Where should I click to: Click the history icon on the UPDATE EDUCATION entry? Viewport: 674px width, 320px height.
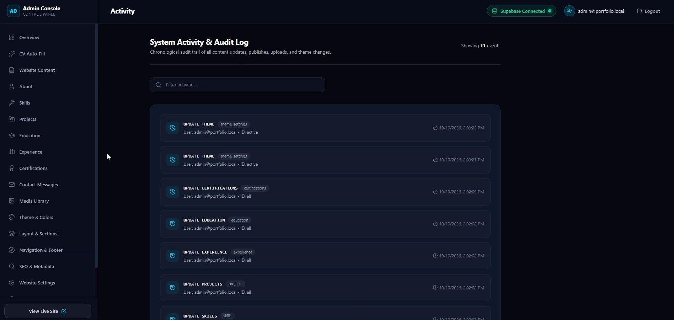pos(172,224)
